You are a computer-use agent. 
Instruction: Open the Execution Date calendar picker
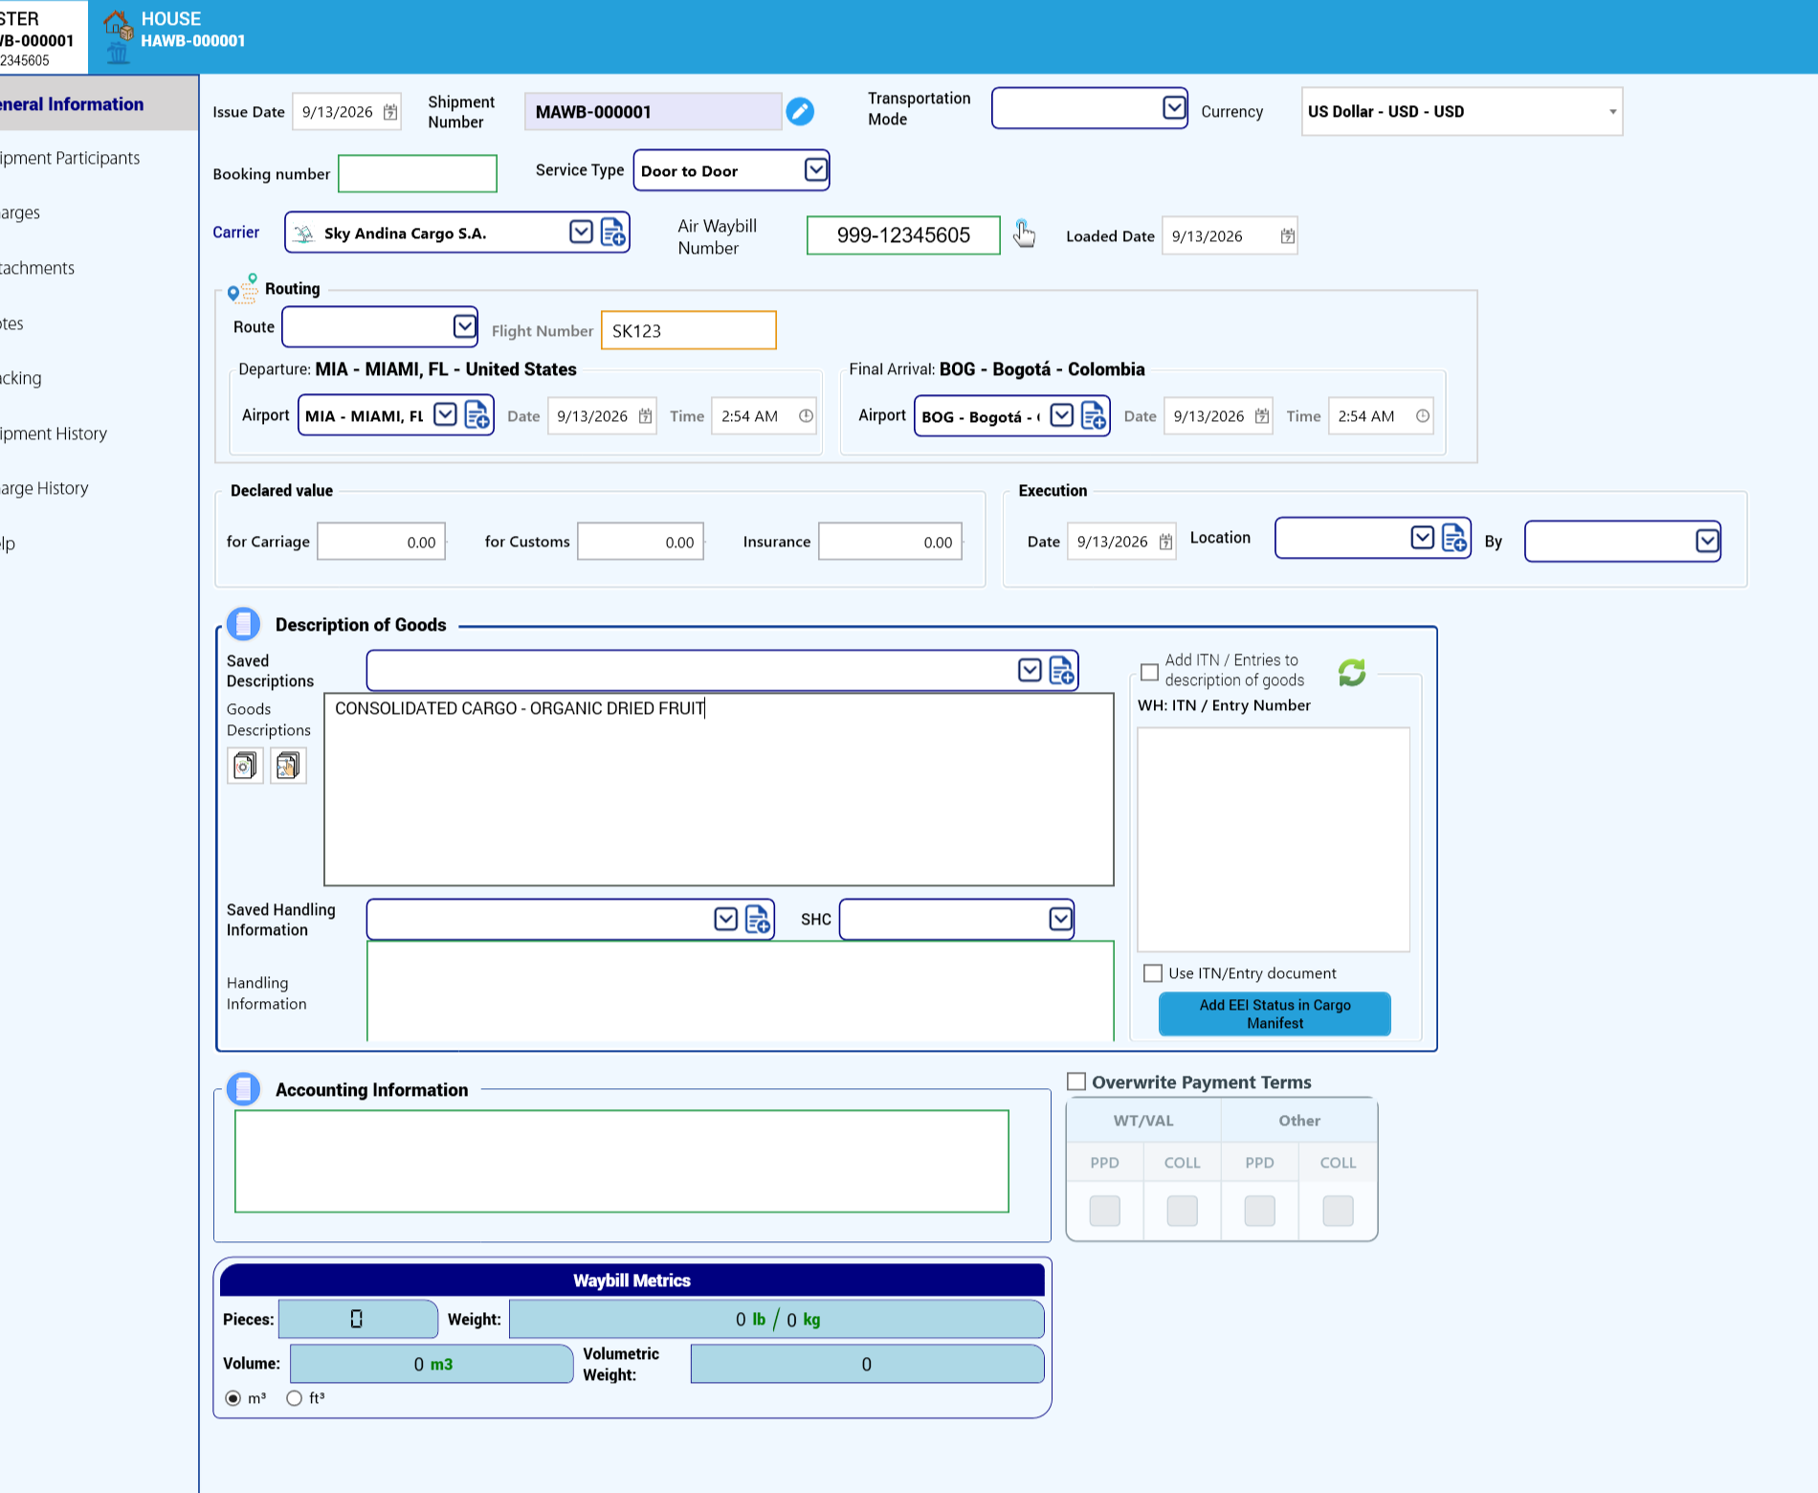tap(1165, 542)
